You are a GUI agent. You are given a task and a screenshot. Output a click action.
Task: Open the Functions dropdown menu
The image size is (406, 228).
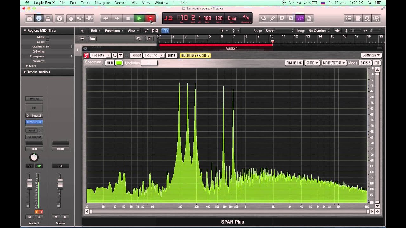click(x=114, y=31)
